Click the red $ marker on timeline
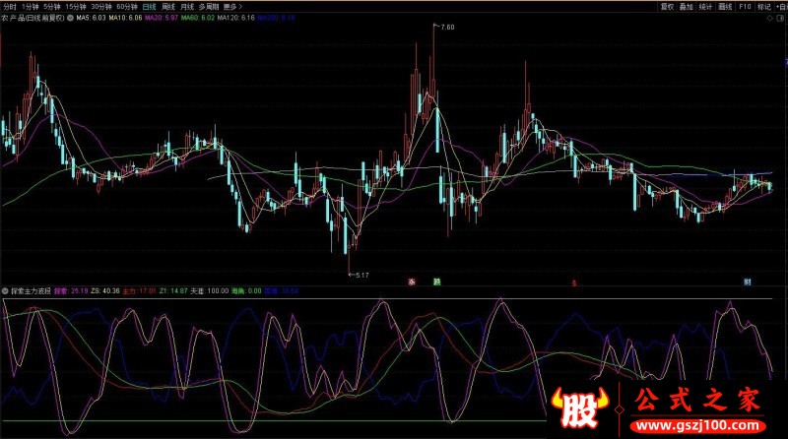The height and width of the screenshot is (439, 788). (573, 283)
